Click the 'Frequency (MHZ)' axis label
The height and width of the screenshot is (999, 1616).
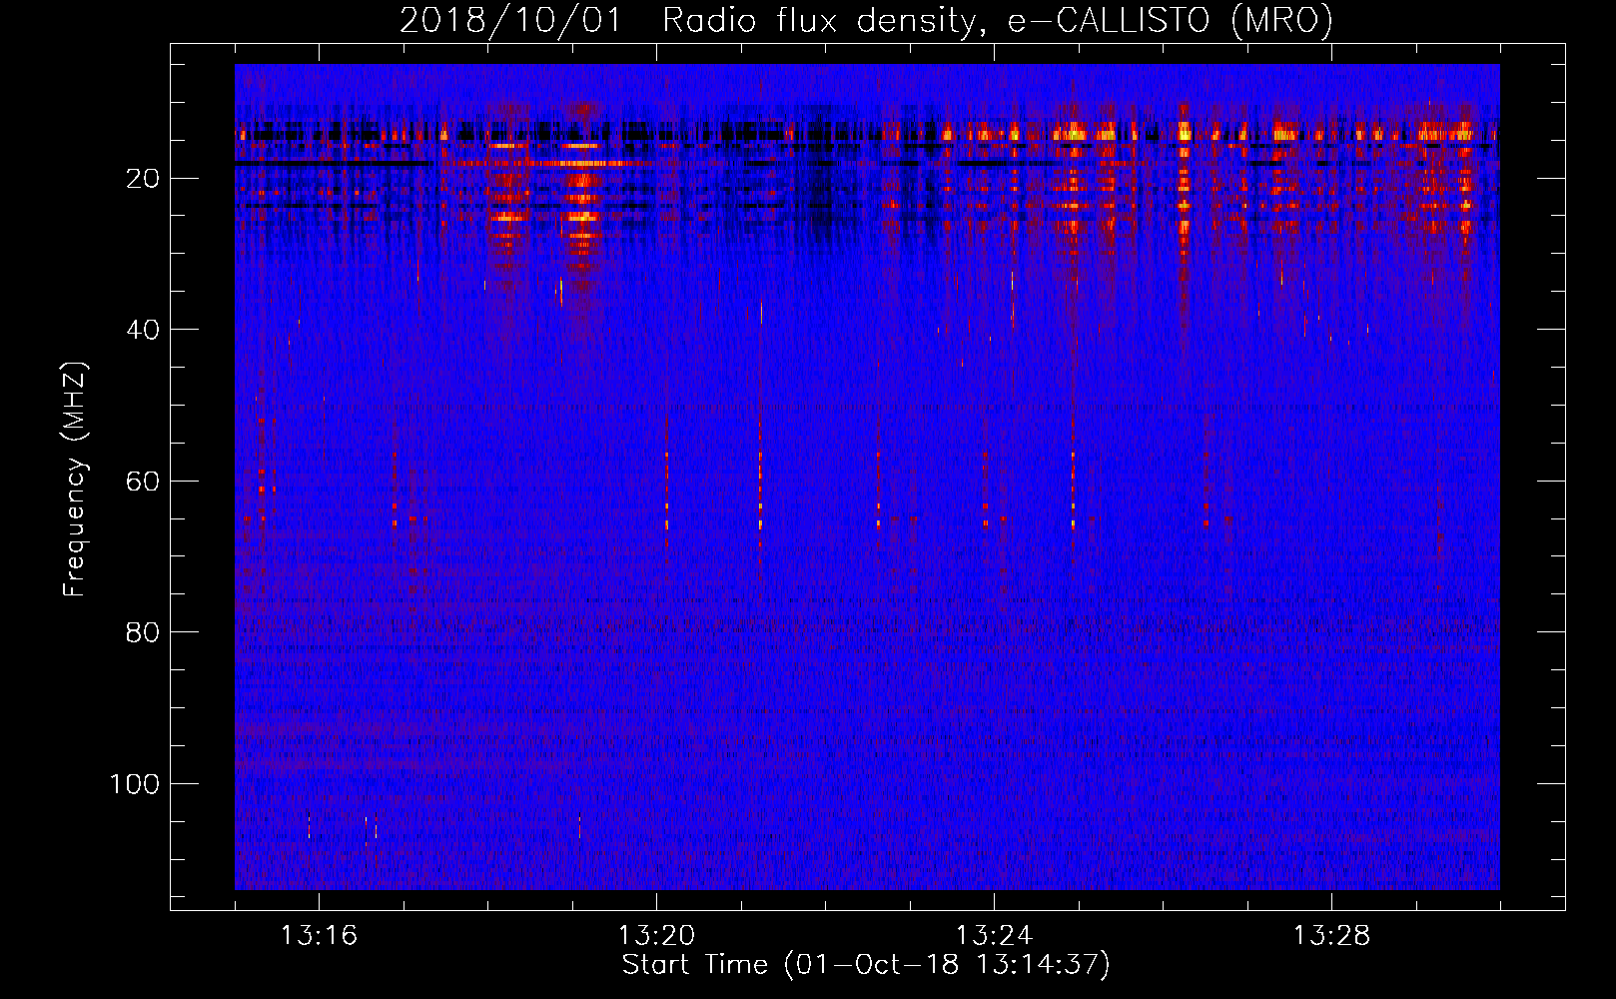(x=75, y=479)
